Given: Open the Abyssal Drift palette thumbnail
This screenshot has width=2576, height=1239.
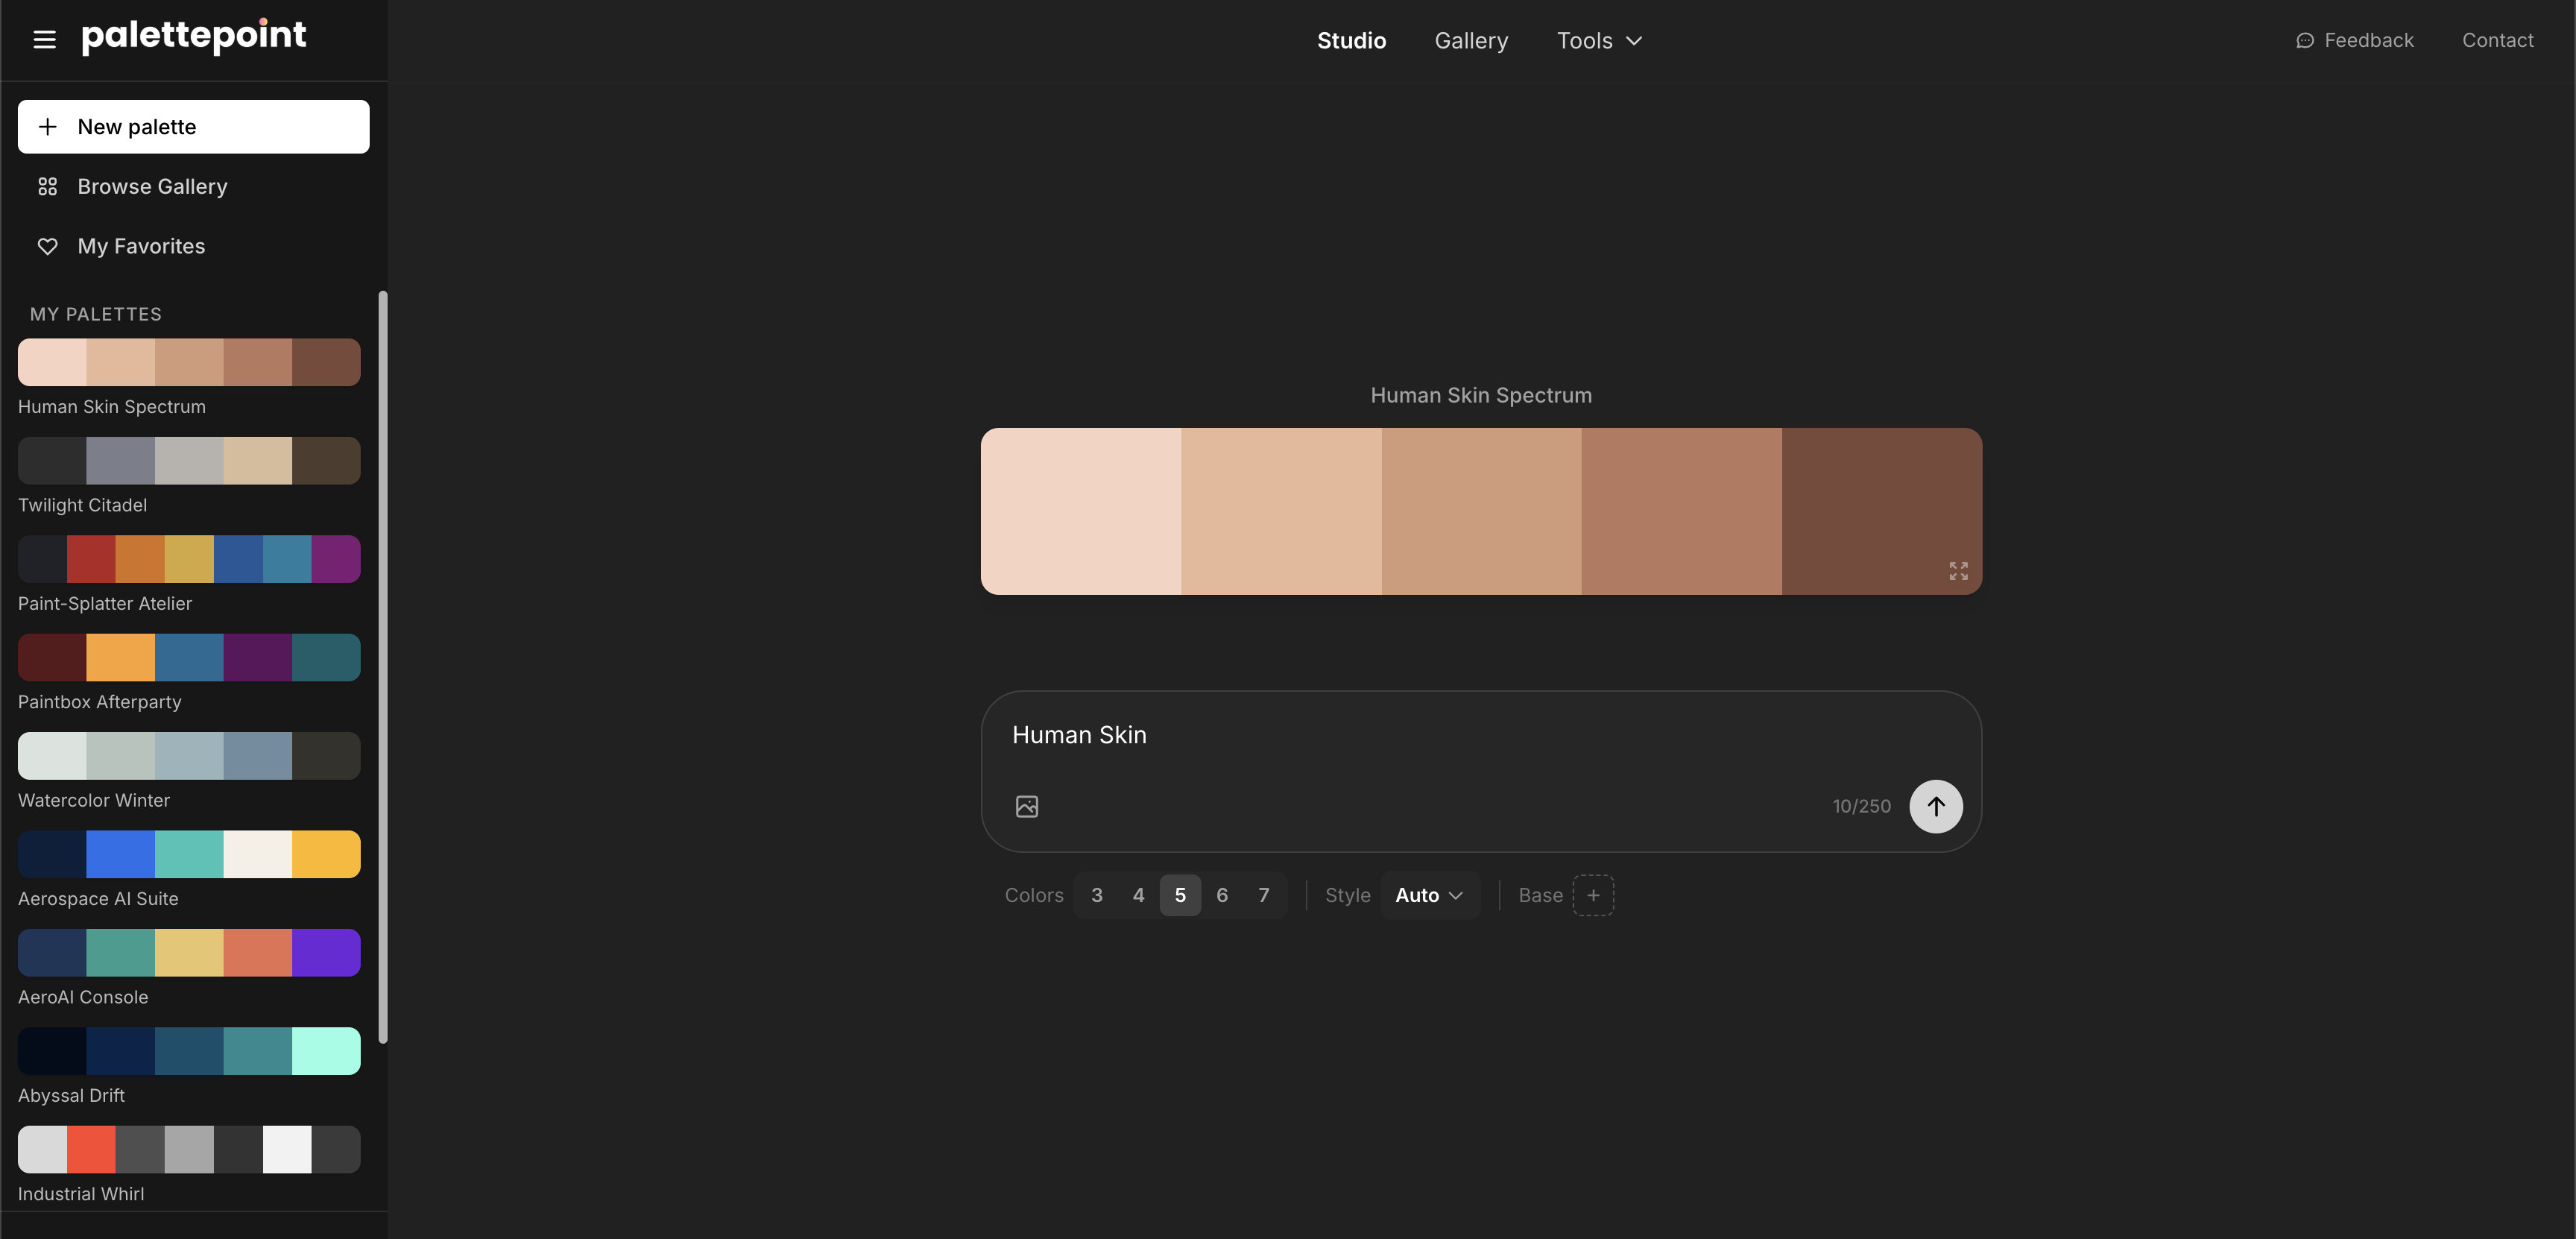Looking at the screenshot, I should click(x=189, y=1051).
